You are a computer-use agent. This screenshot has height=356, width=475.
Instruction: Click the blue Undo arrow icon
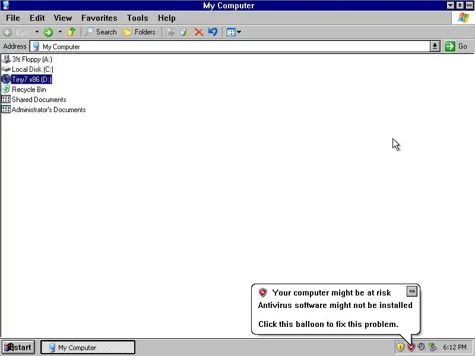(213, 32)
